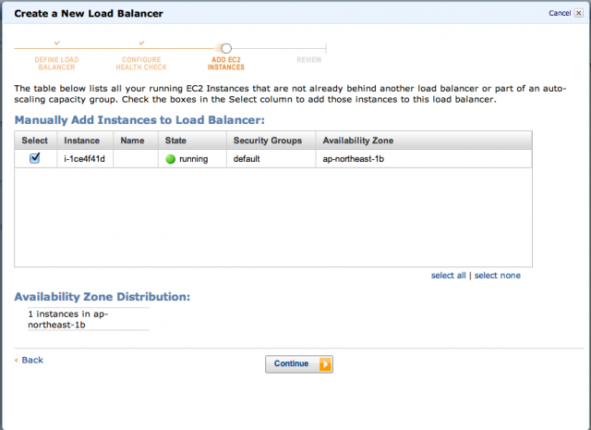Viewport: 591px width, 430px height.
Task: Sort by the Availability Zone column header
Action: [x=357, y=141]
